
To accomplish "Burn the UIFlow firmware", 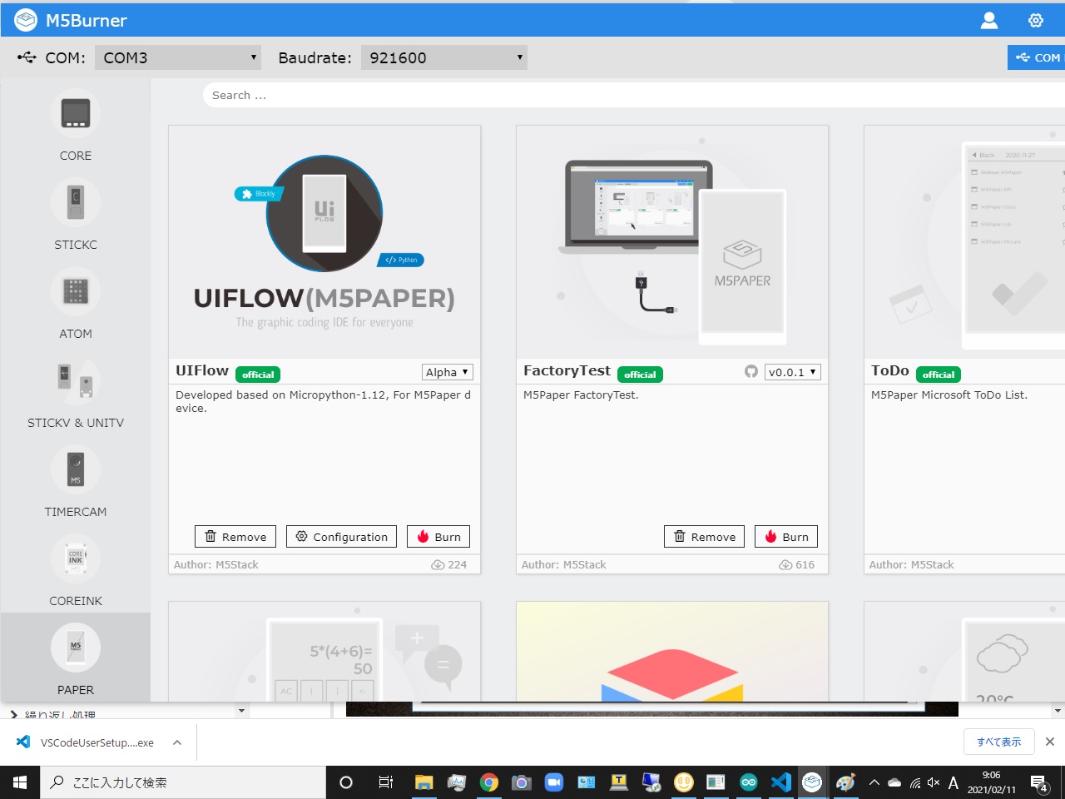I will click(x=438, y=537).
